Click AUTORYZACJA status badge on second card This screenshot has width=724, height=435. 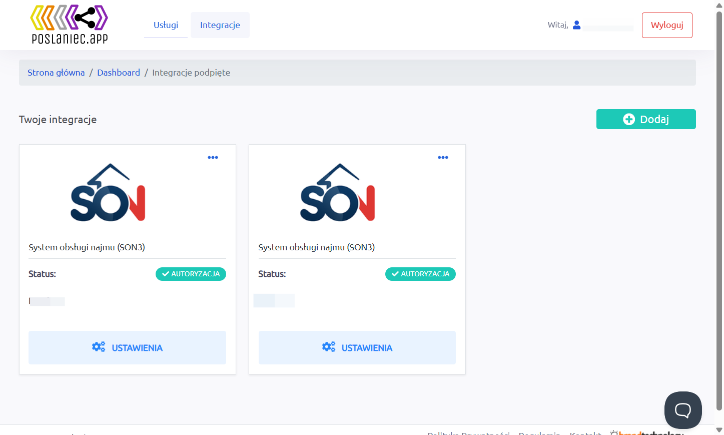420,274
